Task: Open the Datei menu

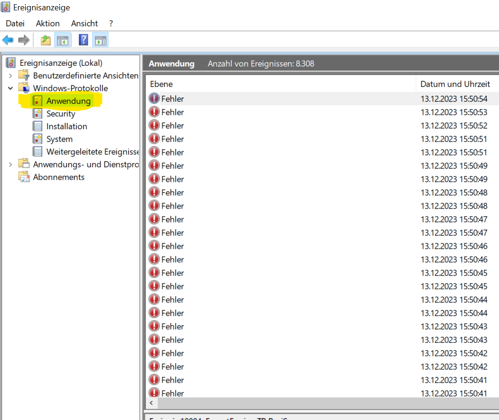Action: click(x=15, y=23)
